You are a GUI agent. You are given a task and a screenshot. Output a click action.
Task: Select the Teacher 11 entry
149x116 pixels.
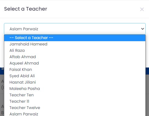pyautogui.click(x=75, y=101)
